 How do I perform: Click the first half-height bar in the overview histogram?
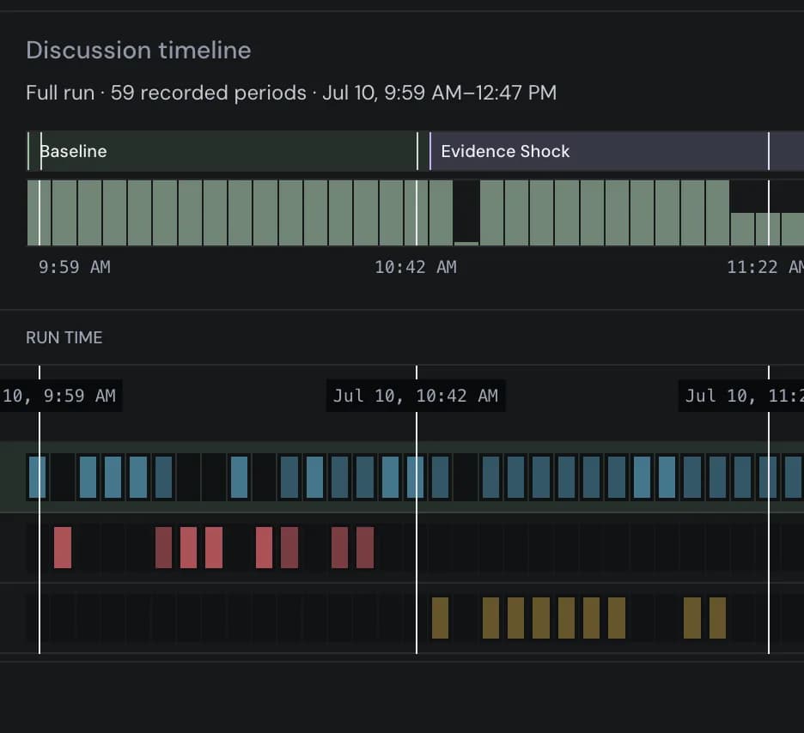742,229
